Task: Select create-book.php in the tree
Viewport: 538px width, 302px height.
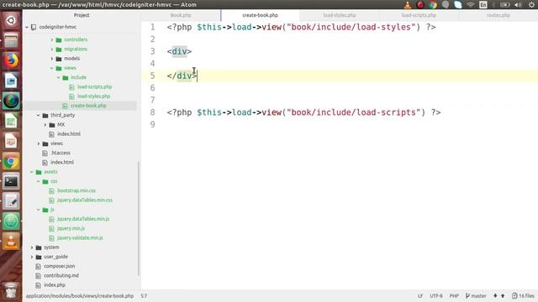Action: 88,106
